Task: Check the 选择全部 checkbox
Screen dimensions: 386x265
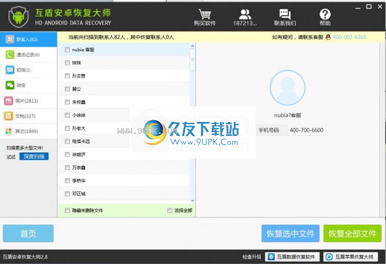Action: (170, 210)
